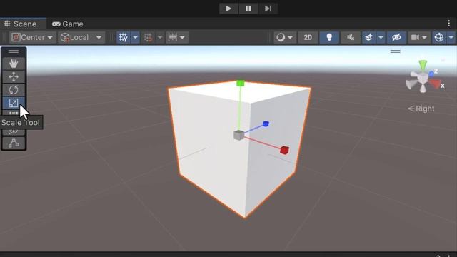Viewport: 457px width, 257px height.
Task: Toggle scene lighting bulb button
Action: [329, 37]
